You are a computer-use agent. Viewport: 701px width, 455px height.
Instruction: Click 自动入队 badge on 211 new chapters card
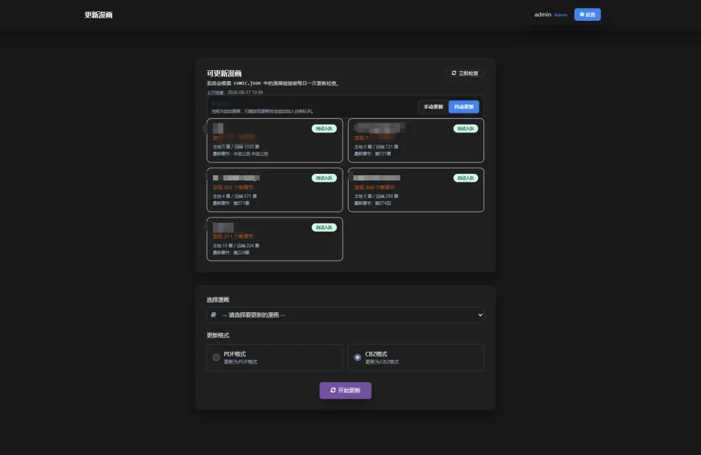click(x=324, y=227)
